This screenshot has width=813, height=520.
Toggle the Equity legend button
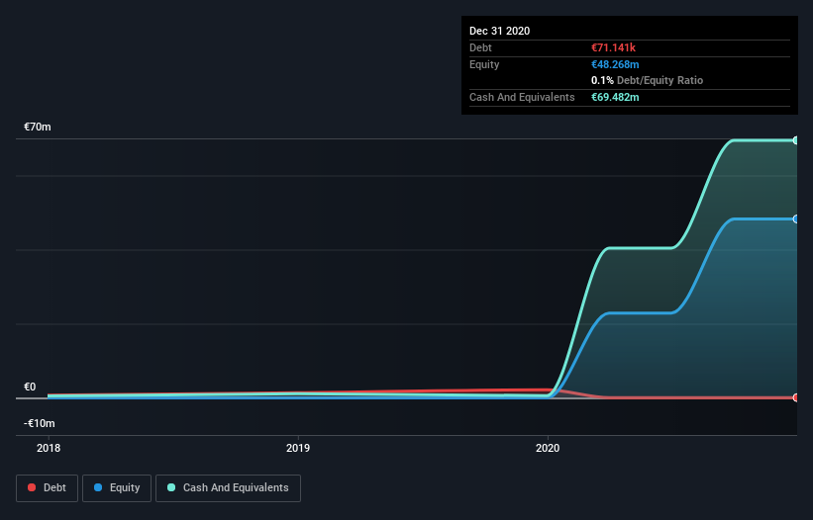[x=117, y=488]
